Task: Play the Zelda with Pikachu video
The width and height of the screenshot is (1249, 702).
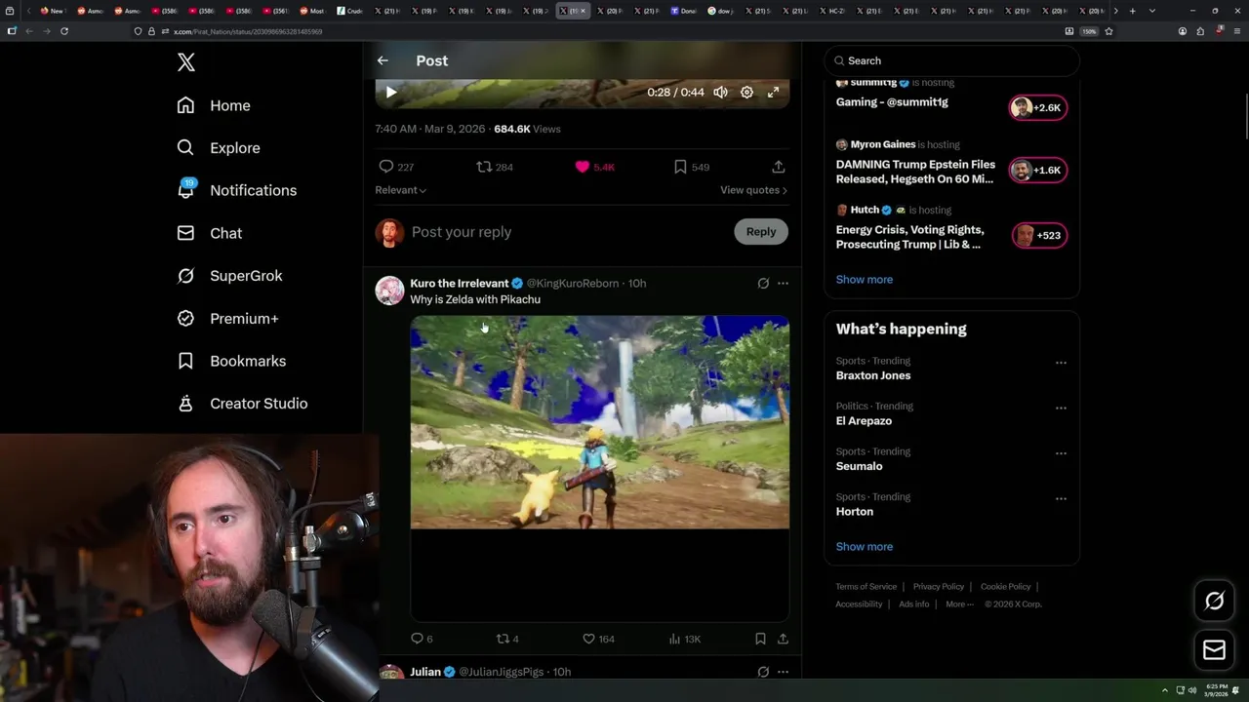Action: 599,422
